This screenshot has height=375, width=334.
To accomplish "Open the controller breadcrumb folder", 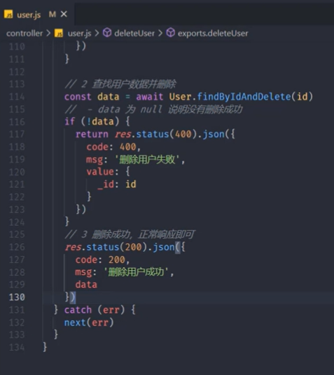I will 25,33.
